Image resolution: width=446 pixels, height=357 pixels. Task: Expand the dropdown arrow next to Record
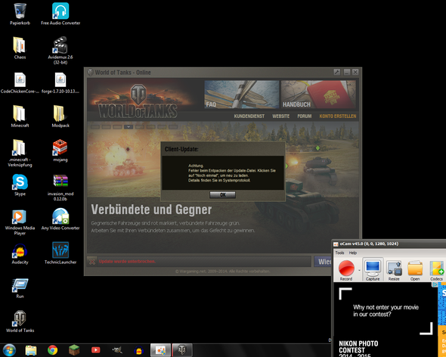coord(359,270)
